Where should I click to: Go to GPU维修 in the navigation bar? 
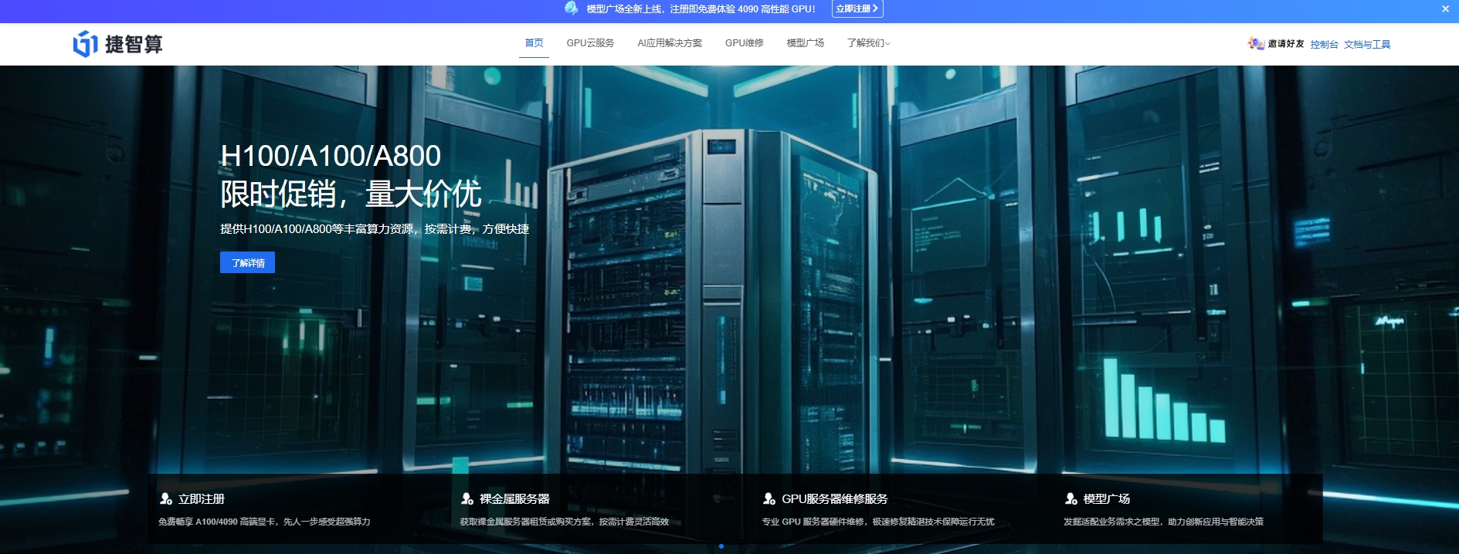pyautogui.click(x=744, y=43)
